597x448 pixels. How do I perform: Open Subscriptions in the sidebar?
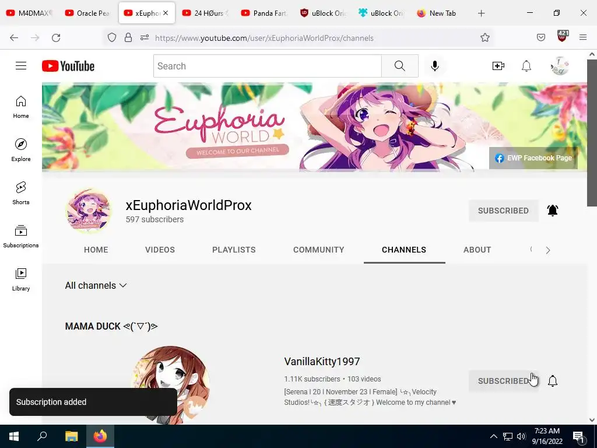[x=21, y=236]
